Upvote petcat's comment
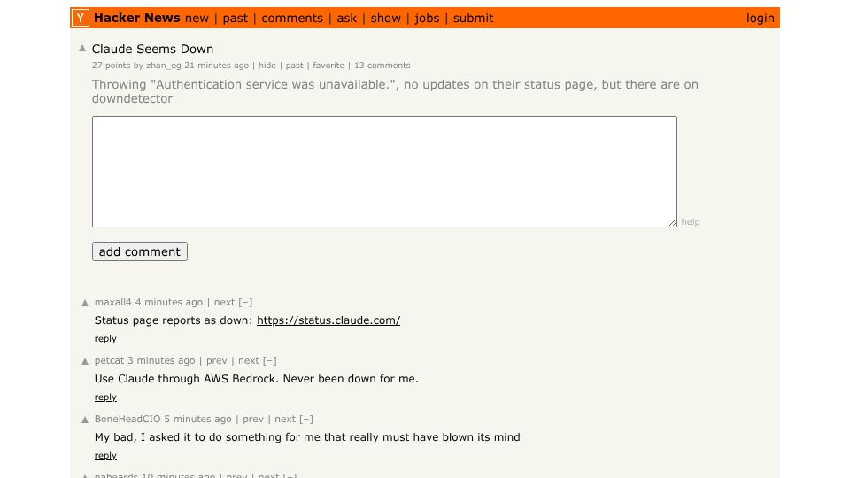The image size is (850, 478). (85, 361)
